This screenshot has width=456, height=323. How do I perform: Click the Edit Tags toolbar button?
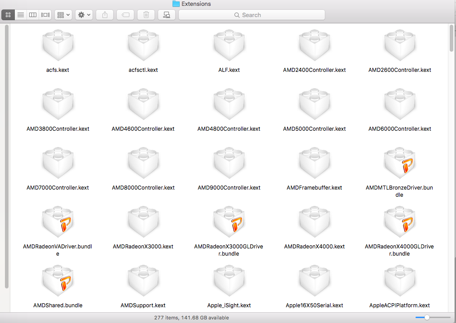pos(125,15)
